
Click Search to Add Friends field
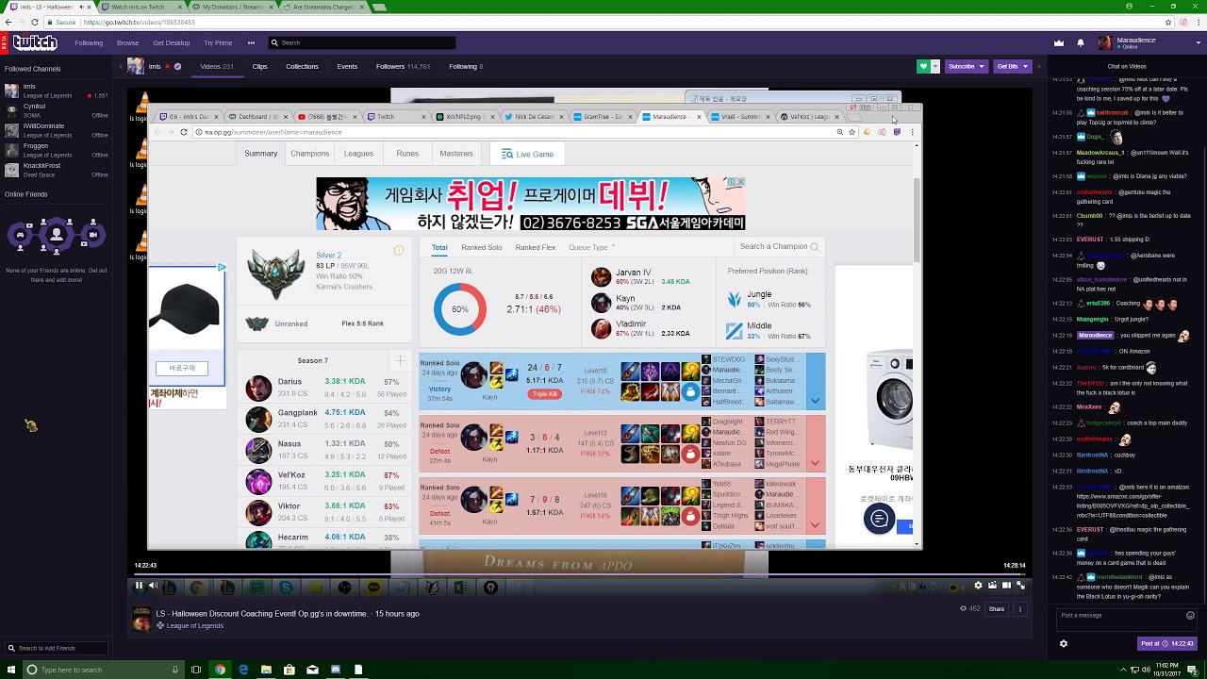[x=57, y=648]
